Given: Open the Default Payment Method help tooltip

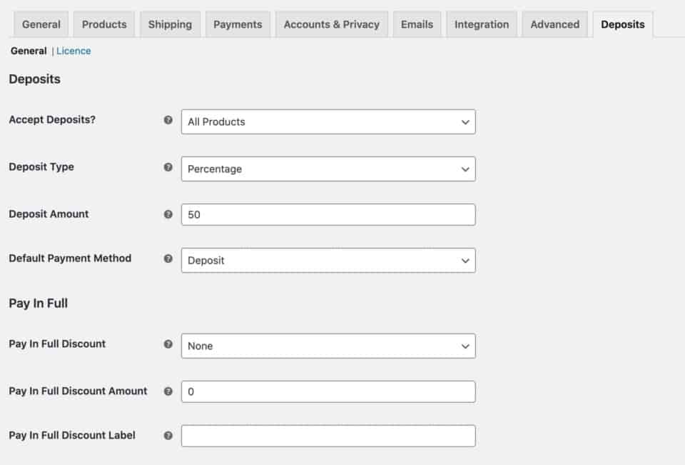Looking at the screenshot, I should 168,260.
